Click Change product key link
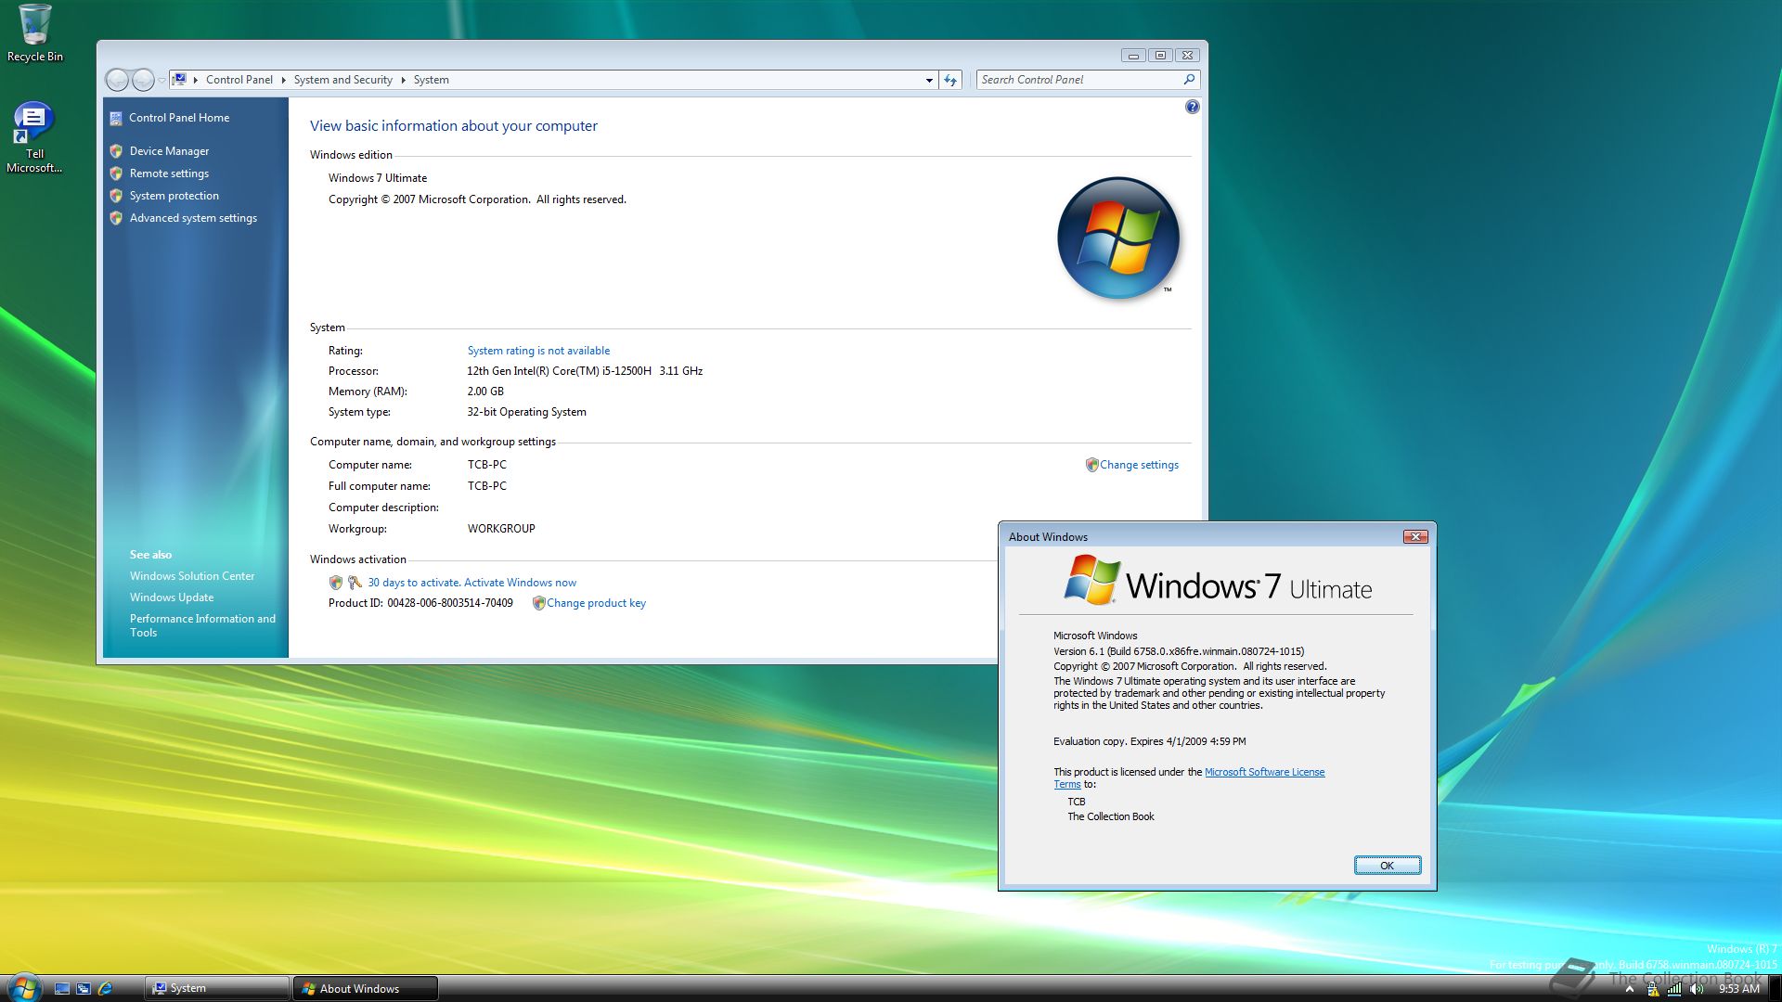The image size is (1782, 1002). click(x=596, y=603)
